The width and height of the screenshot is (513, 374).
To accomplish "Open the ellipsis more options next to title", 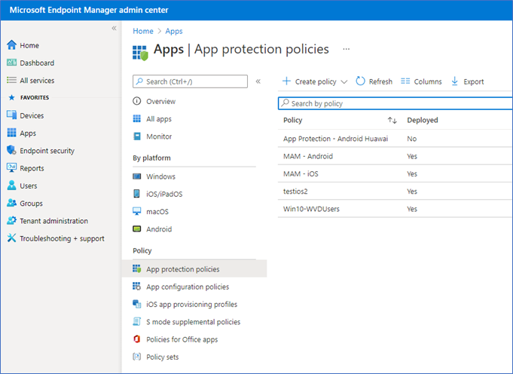I will click(347, 49).
